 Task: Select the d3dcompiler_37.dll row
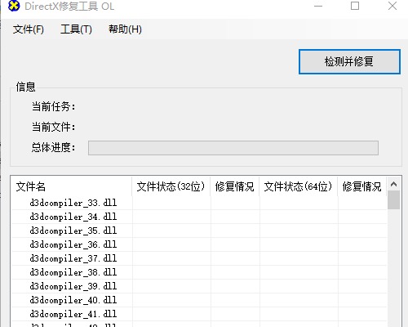click(x=199, y=258)
